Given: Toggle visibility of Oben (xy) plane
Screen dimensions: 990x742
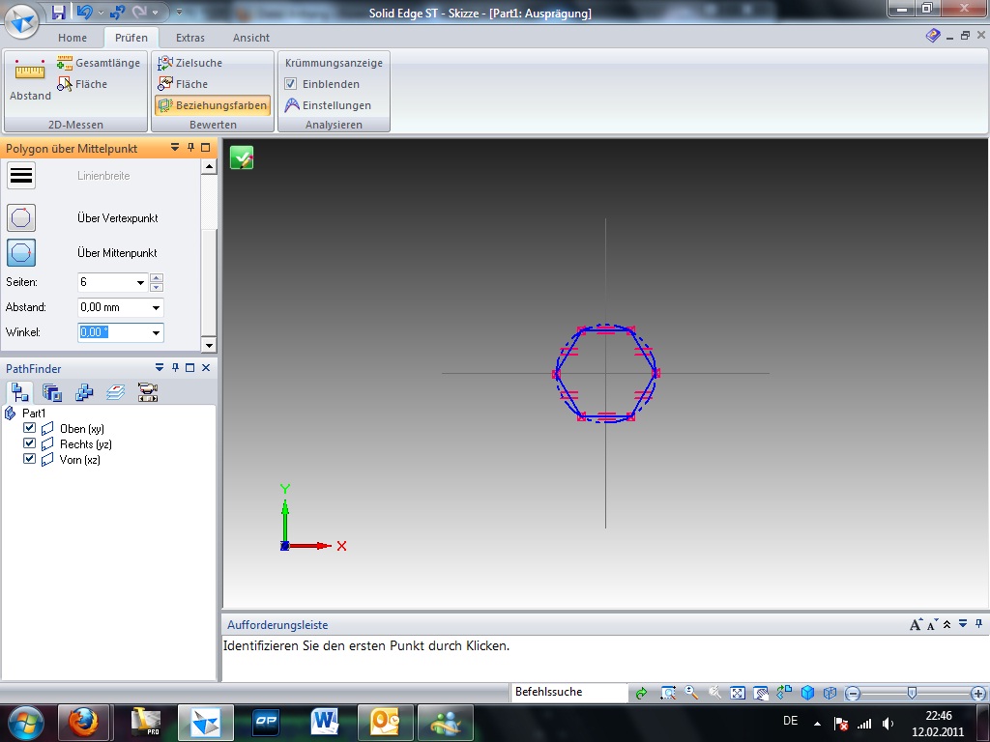Looking at the screenshot, I should click(x=29, y=428).
